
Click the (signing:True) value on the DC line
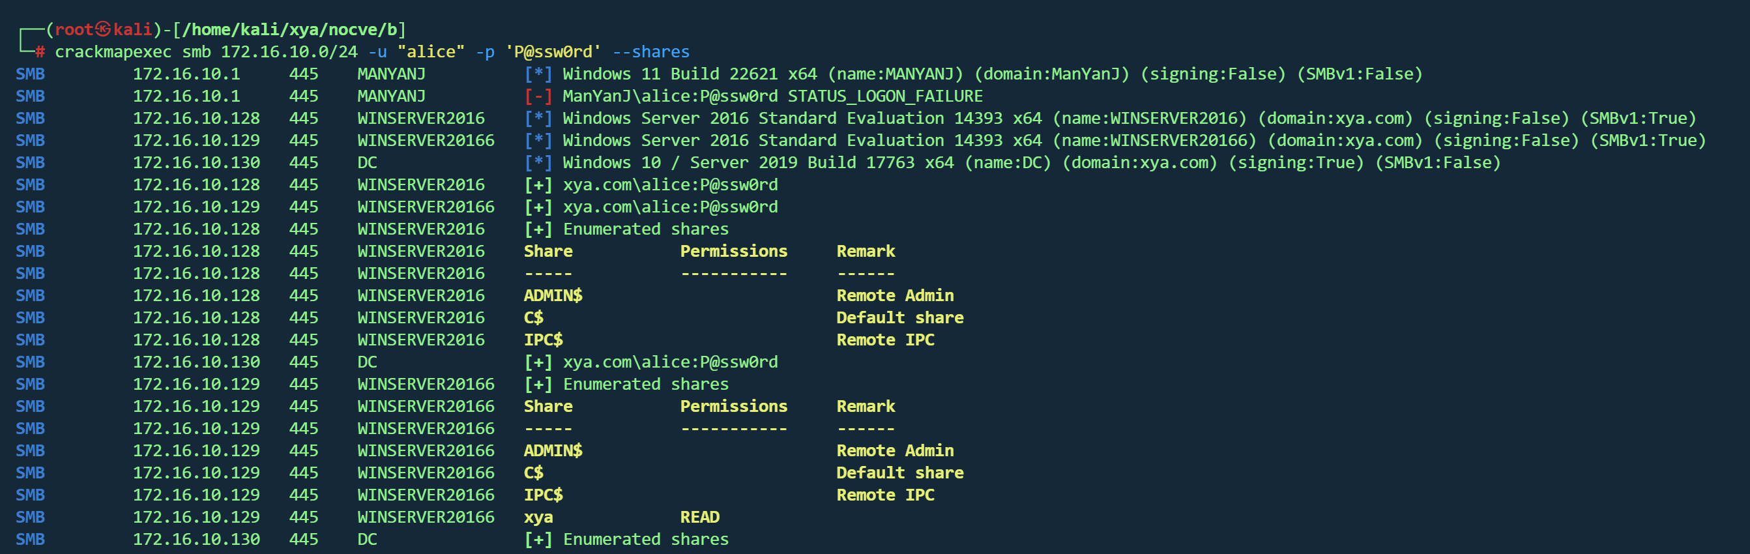click(1296, 162)
